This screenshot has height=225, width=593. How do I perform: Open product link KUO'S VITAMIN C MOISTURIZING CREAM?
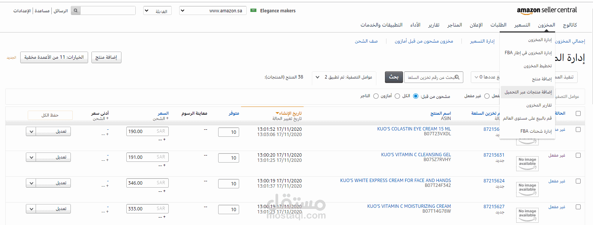coord(409,206)
